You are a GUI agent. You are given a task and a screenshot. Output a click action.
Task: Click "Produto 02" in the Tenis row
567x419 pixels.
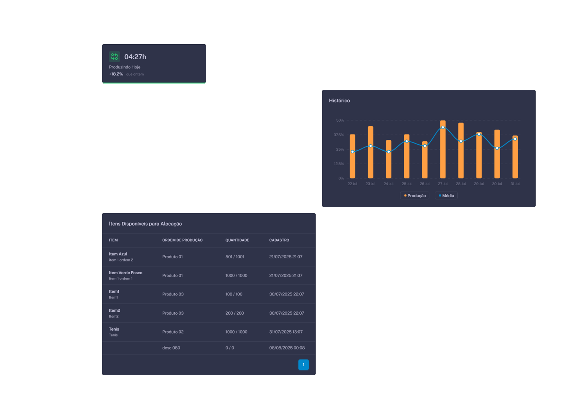coord(173,332)
